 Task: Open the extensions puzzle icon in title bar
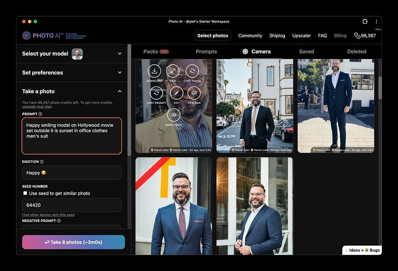365,21
